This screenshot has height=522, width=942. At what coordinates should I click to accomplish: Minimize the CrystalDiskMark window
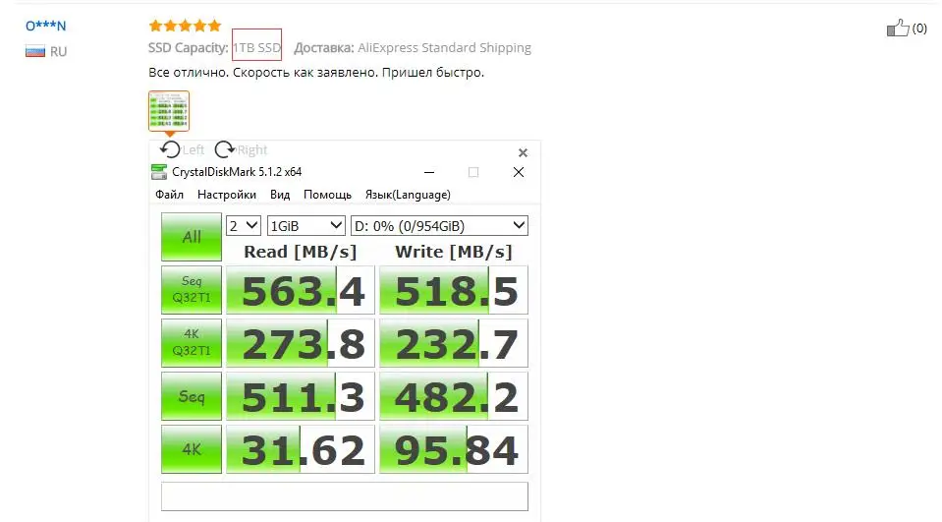429,173
